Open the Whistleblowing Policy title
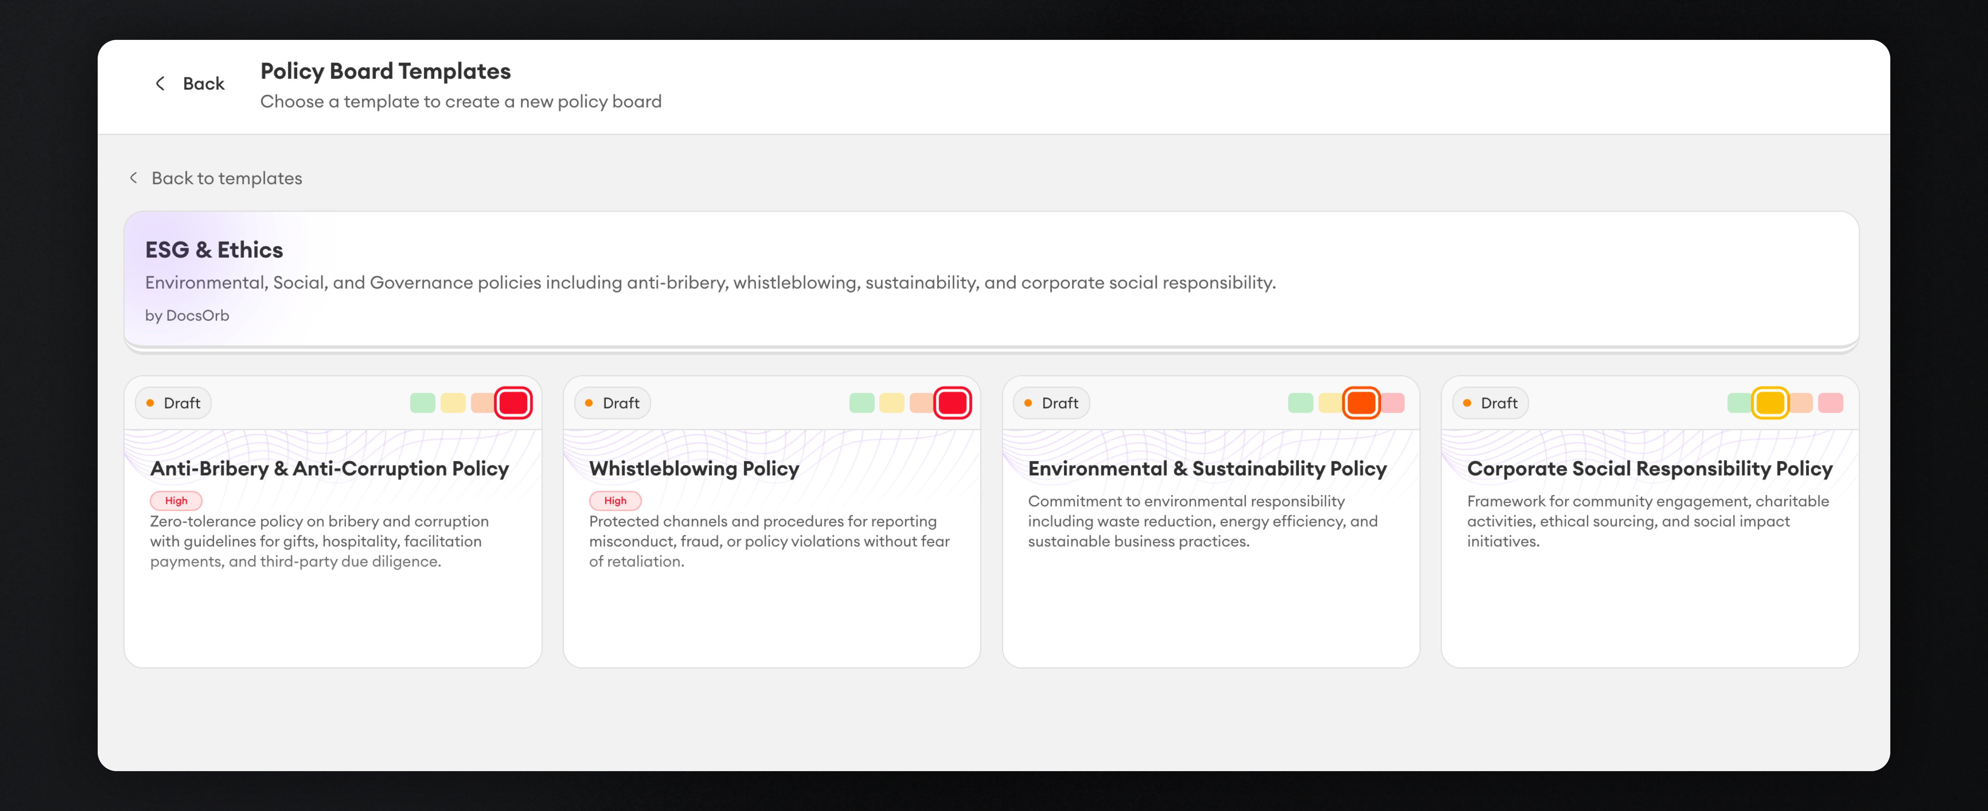This screenshot has width=1988, height=811. tap(694, 468)
